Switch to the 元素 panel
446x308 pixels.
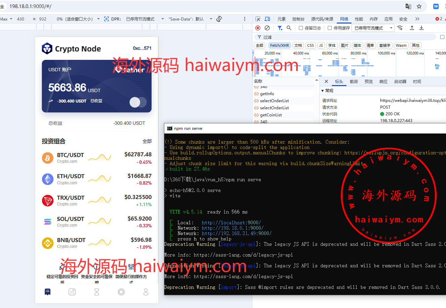point(282,19)
